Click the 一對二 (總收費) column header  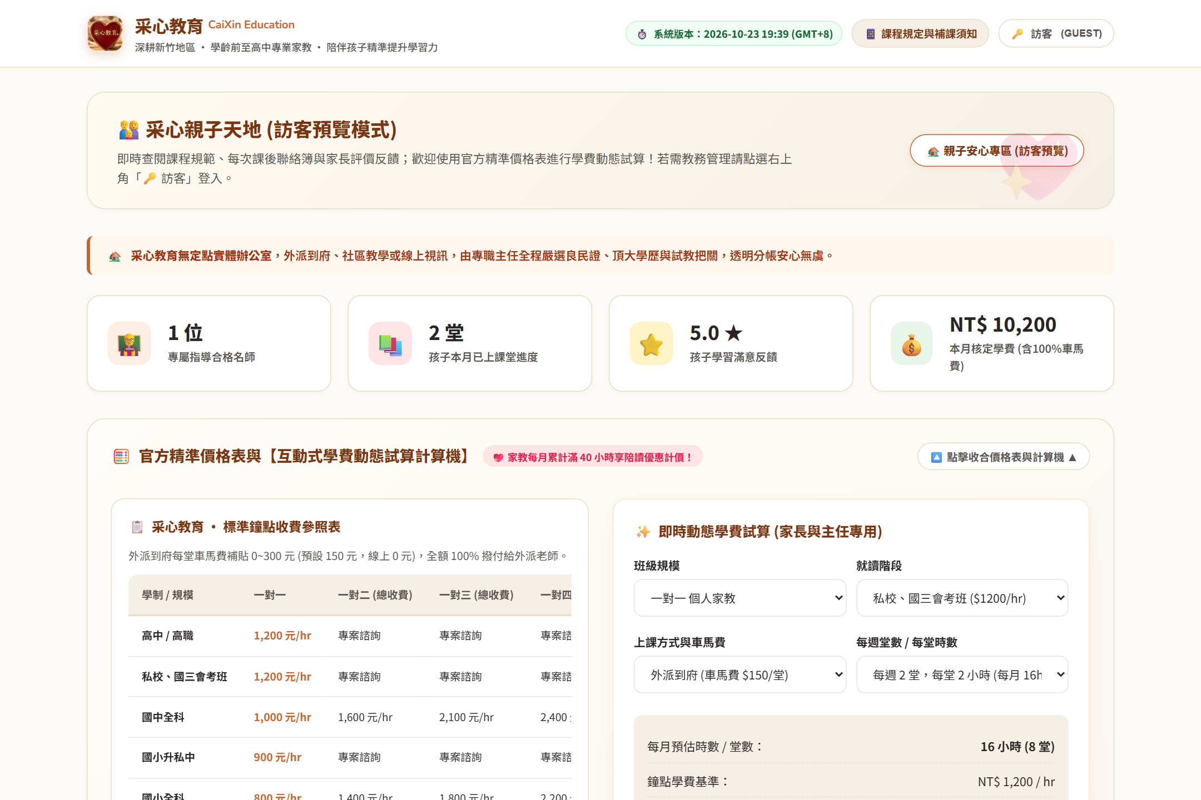pos(375,595)
